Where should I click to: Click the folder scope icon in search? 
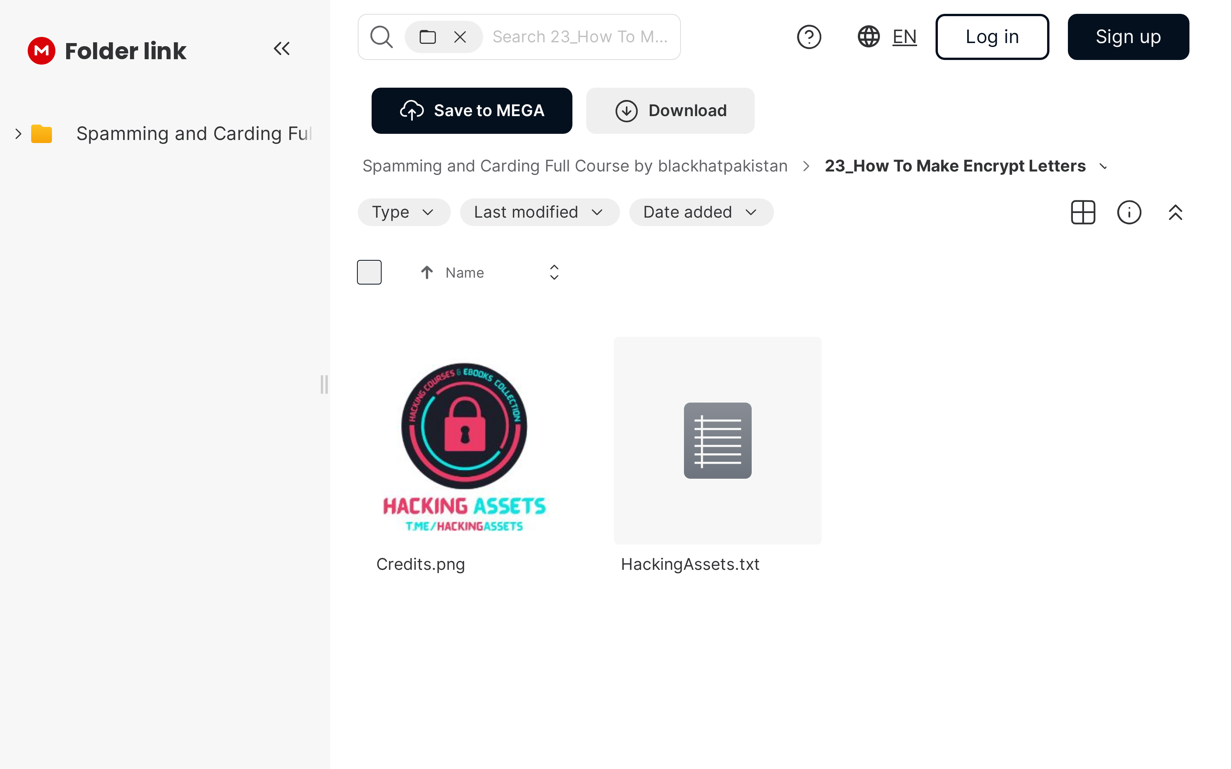[x=427, y=37]
